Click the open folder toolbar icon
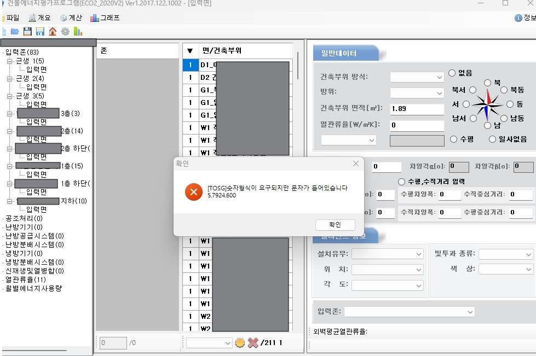The image size is (536, 356). 15,31
